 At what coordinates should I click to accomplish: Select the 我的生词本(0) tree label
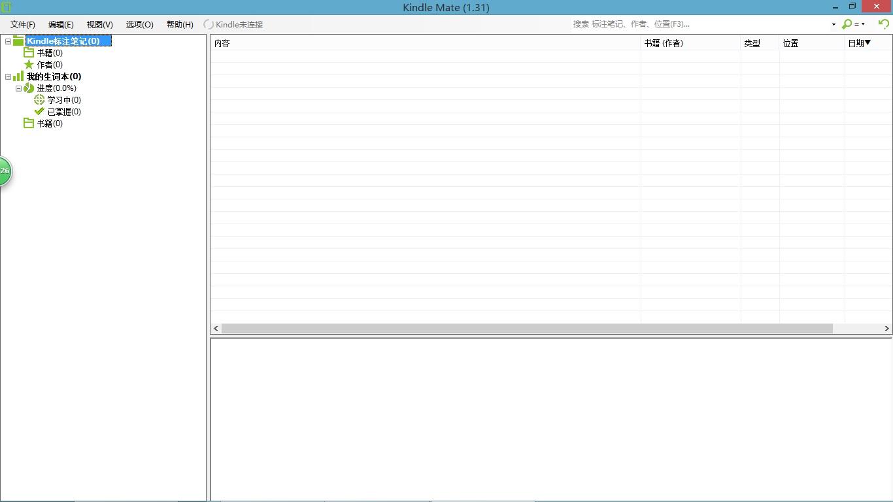(54, 76)
